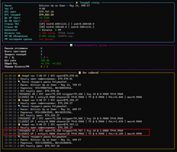Select the [DN] bid=0.340×60.0 order book line
Screen dimensions: 177x152
[x=67, y=27]
